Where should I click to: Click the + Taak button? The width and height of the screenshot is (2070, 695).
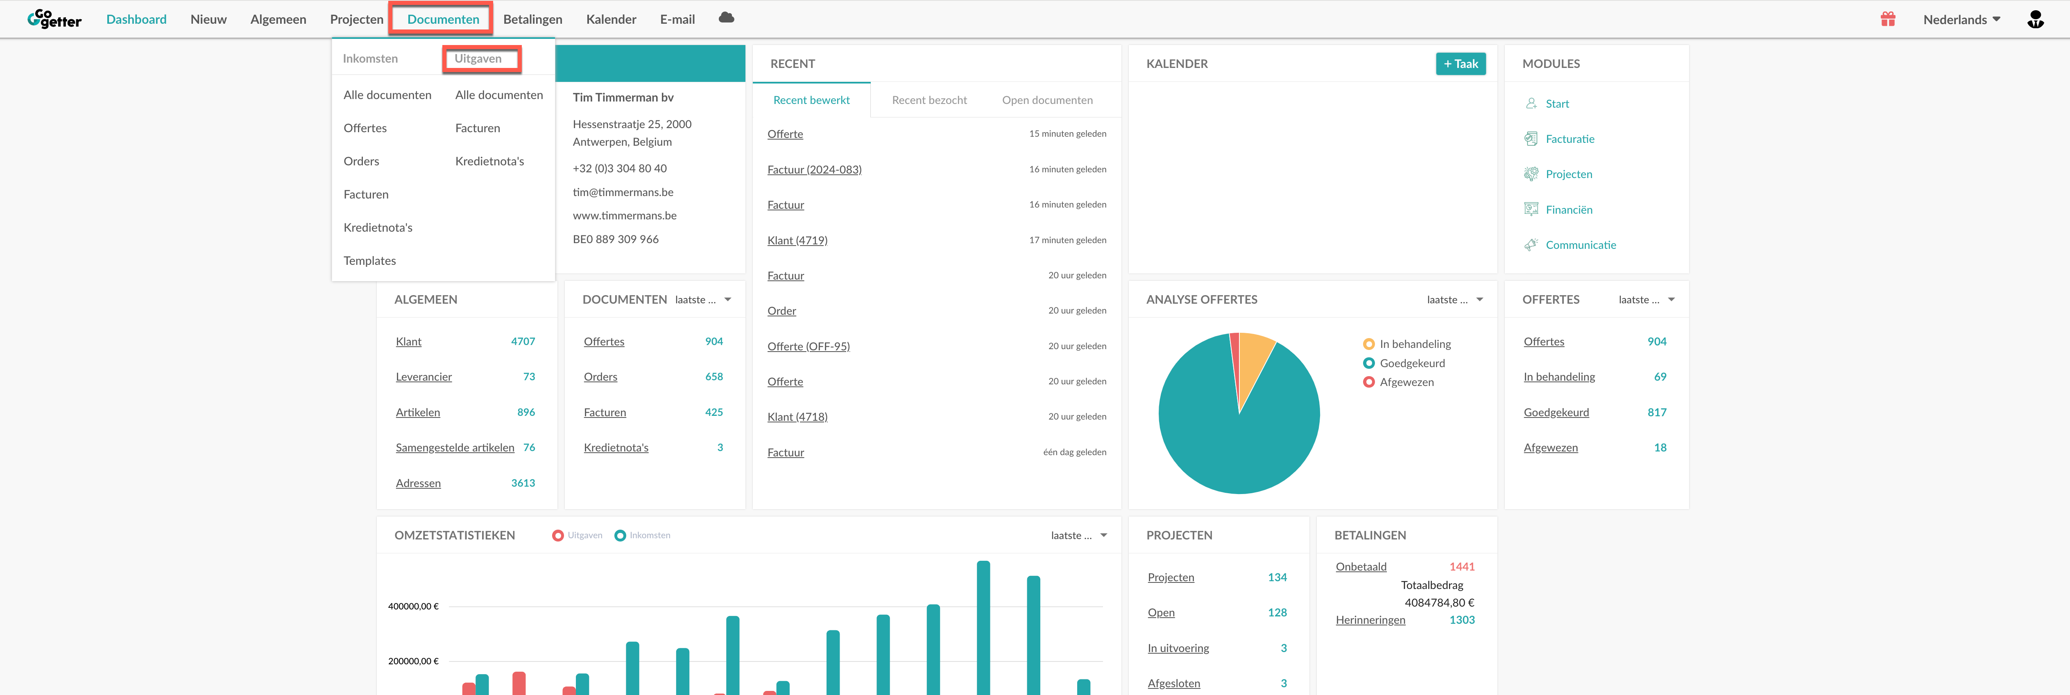tap(1460, 64)
